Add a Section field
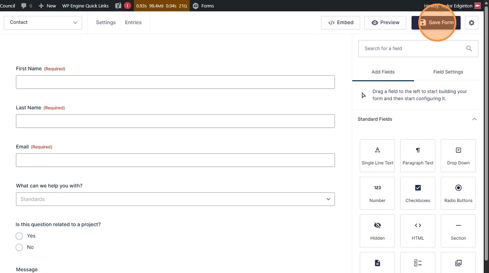The width and height of the screenshot is (489, 273). pos(458,231)
